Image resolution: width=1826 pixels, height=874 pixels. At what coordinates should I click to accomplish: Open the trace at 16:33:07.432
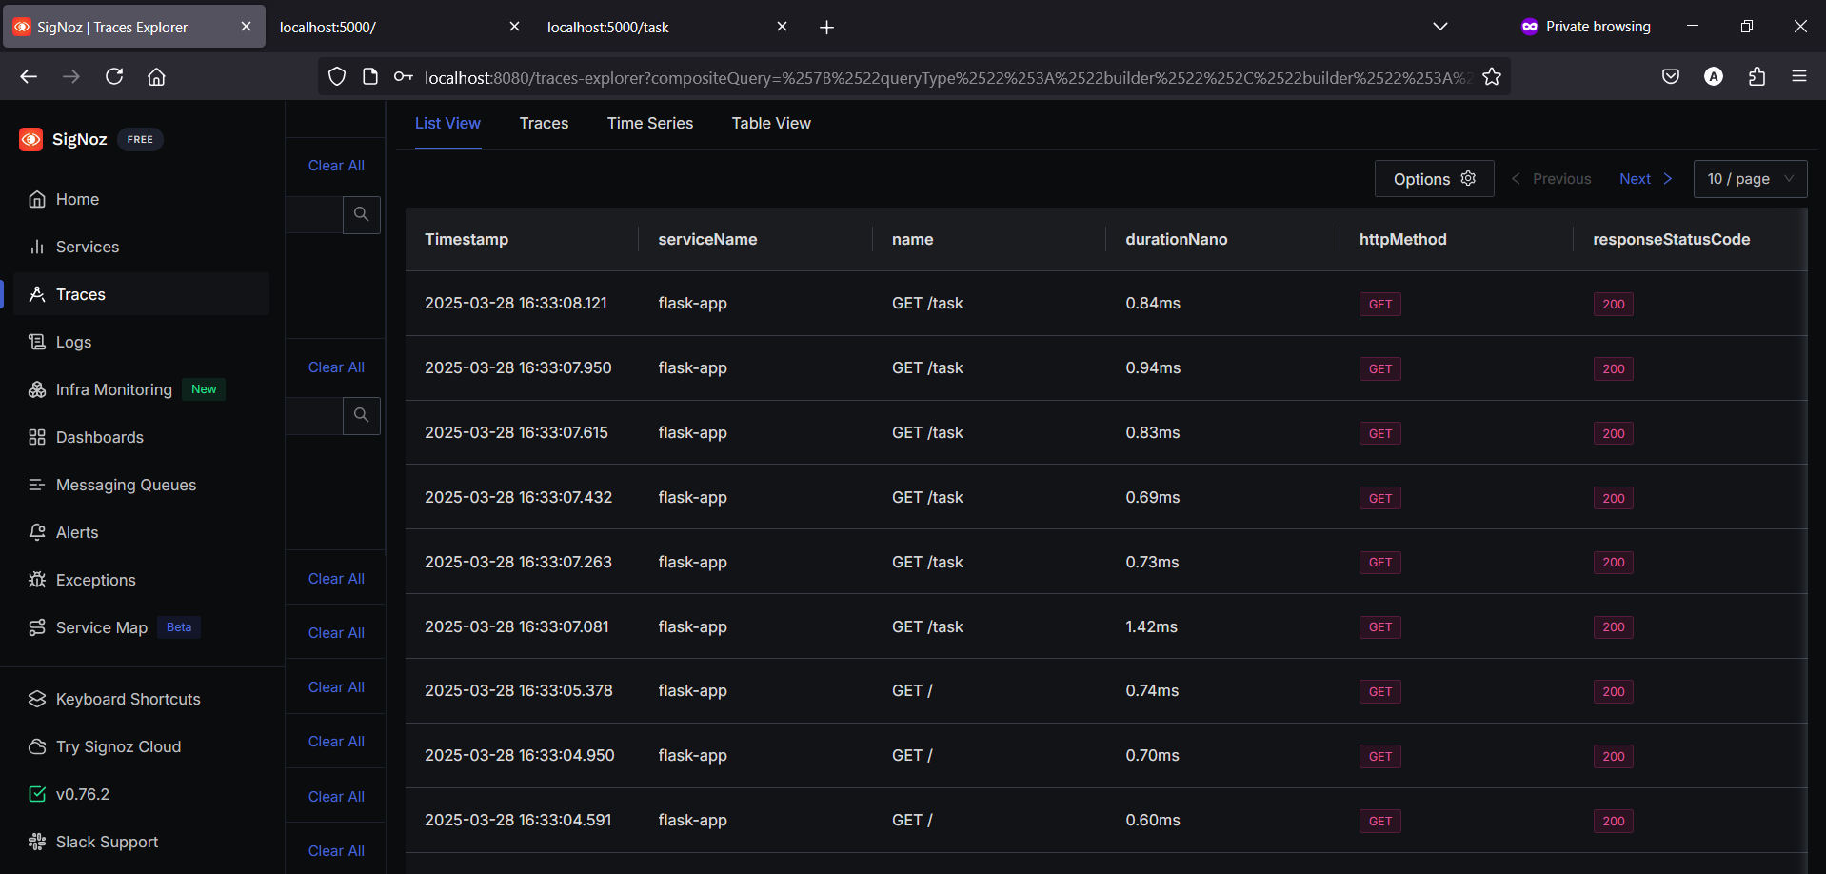click(1106, 497)
